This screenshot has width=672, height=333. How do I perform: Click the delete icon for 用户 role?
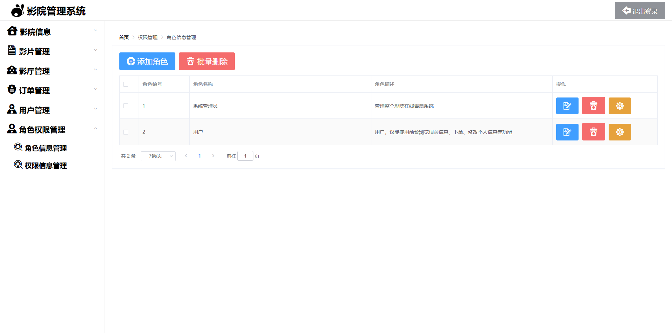point(593,132)
